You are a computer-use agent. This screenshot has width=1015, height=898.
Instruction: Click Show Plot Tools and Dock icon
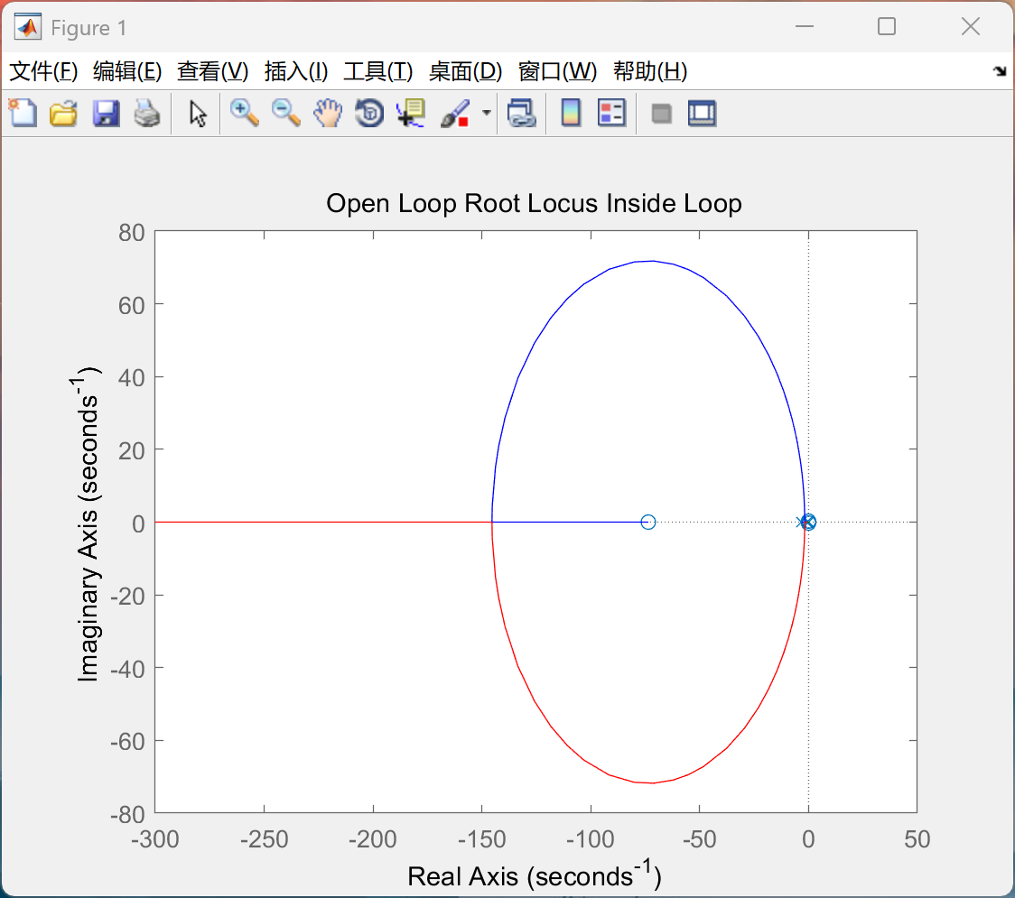(702, 113)
